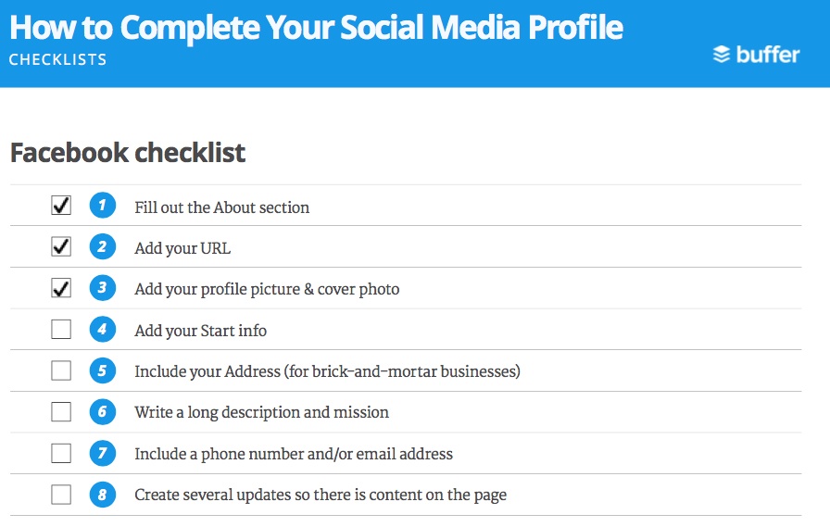Click the CHECKLISTS label in header
This screenshot has height=527, width=830.
point(57,59)
